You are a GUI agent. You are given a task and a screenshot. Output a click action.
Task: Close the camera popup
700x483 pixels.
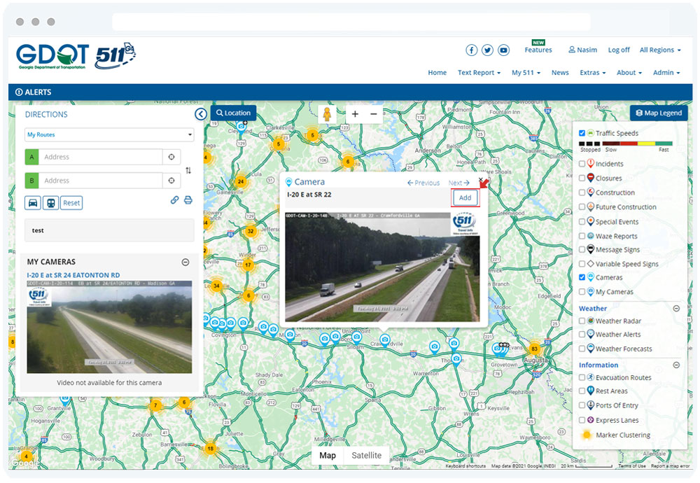(x=481, y=180)
